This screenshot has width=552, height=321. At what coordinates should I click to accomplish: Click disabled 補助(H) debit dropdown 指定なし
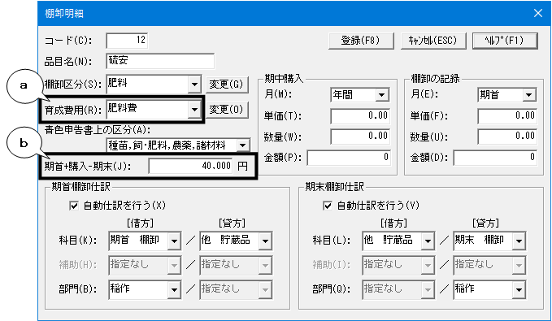(x=145, y=265)
